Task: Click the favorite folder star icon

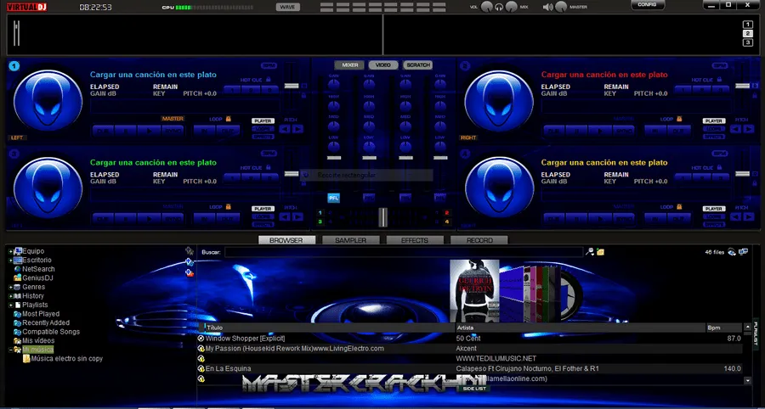Action: [190, 251]
